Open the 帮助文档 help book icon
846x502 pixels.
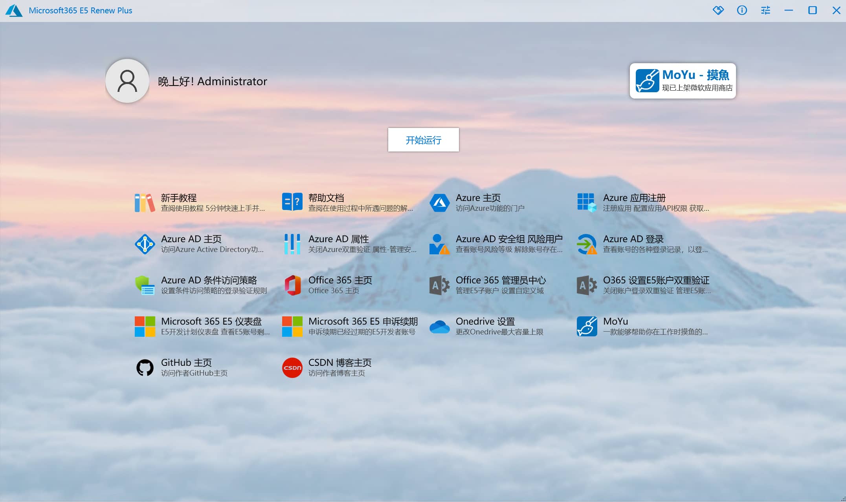click(x=292, y=202)
